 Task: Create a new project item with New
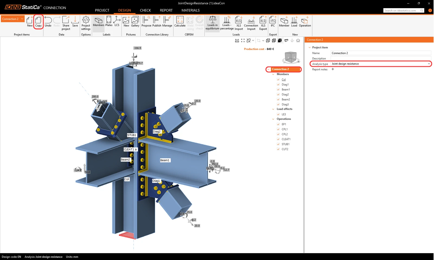click(30, 22)
